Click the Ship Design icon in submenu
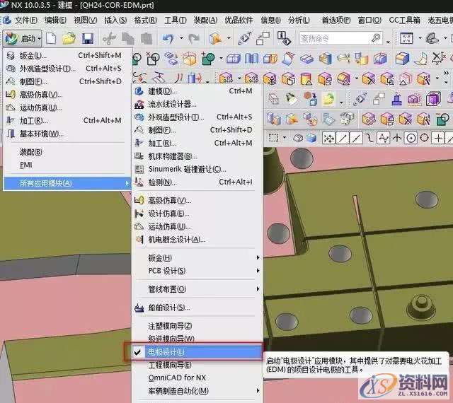This screenshot has width=453, height=403. [x=139, y=308]
